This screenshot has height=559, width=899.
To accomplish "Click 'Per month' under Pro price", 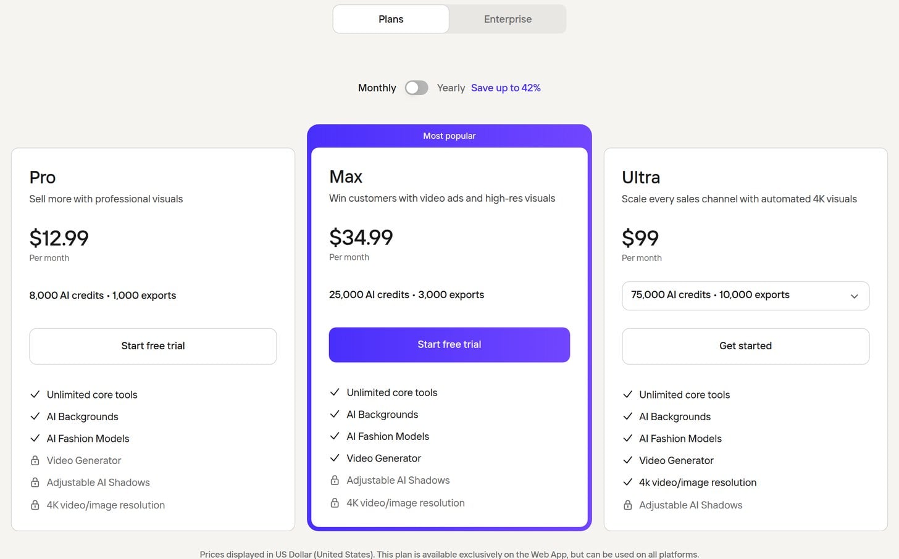I will click(x=49, y=258).
